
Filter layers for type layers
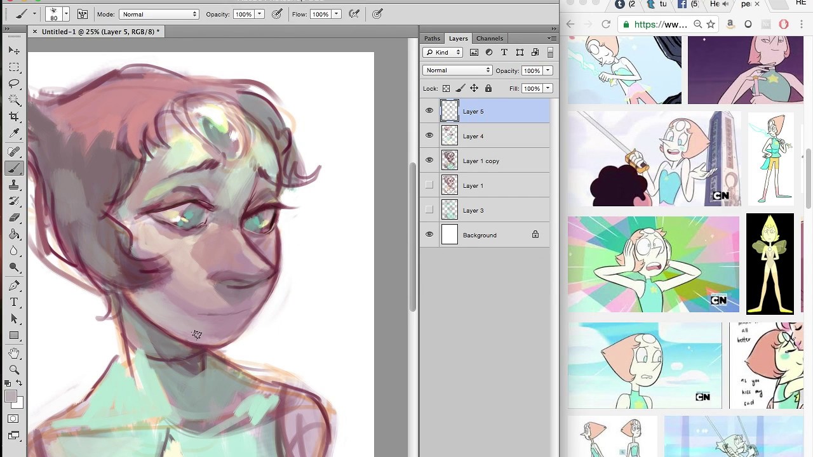click(504, 53)
